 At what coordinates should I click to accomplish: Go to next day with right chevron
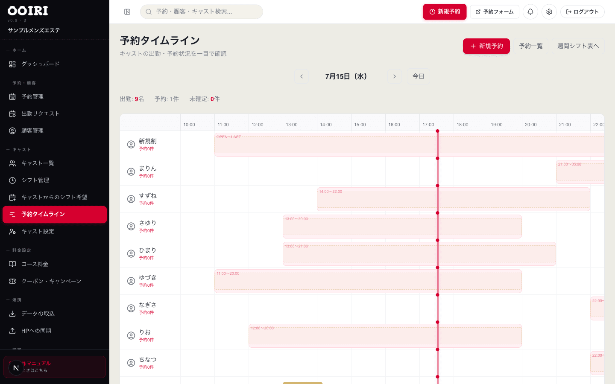pyautogui.click(x=394, y=76)
